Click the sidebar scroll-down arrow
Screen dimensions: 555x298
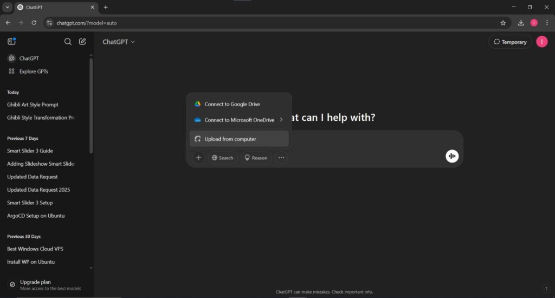coord(91,268)
